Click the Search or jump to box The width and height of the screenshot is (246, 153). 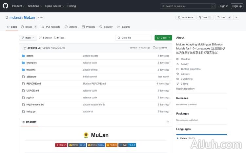188,6
